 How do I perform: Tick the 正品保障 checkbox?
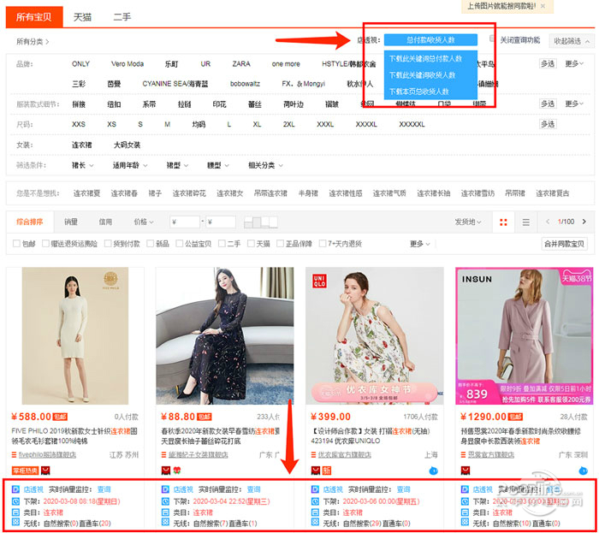point(280,243)
